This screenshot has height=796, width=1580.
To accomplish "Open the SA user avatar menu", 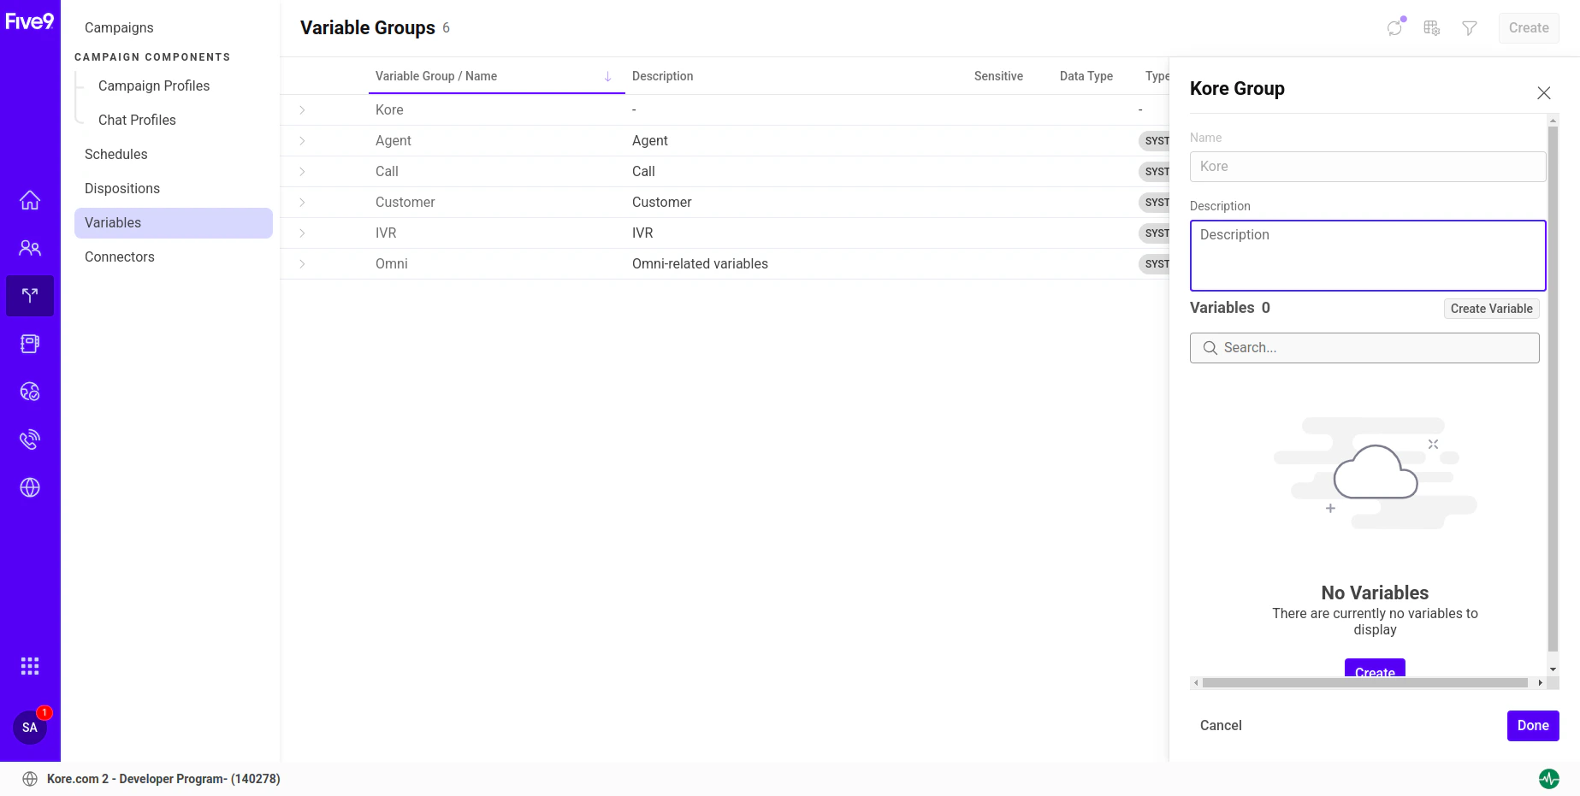I will pyautogui.click(x=30, y=728).
